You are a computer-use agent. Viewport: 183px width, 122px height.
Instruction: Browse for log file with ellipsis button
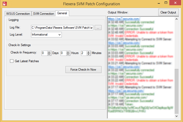98,28
